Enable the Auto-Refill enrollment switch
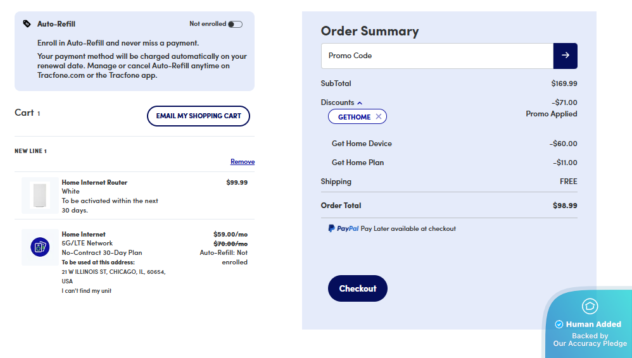This screenshot has height=358, width=632. tap(235, 24)
